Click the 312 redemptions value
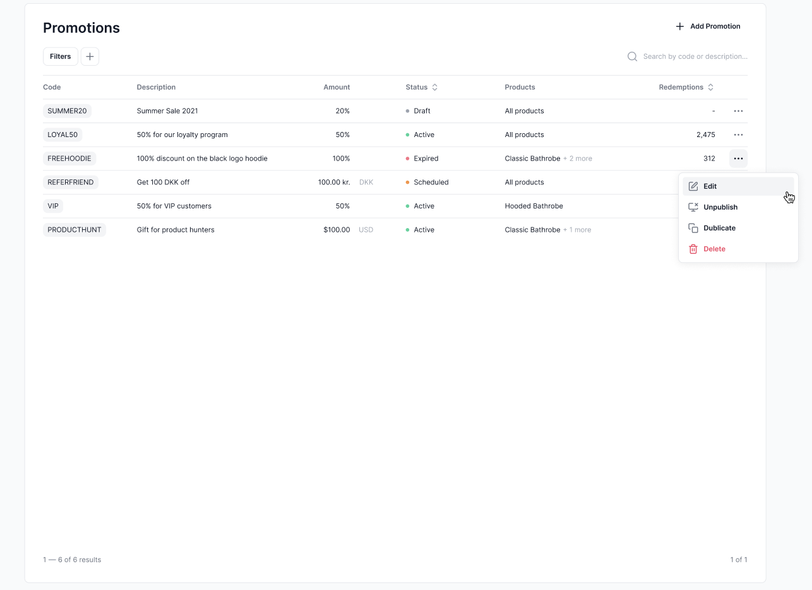The image size is (812, 590). (709, 159)
